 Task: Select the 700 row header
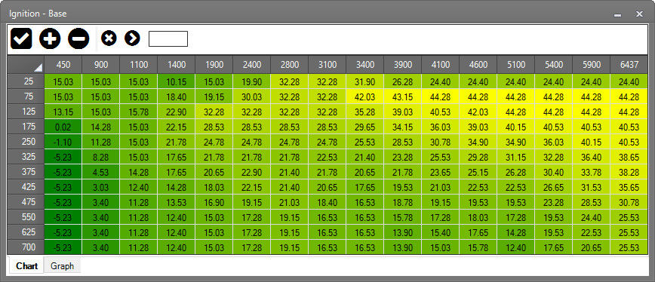coord(26,247)
